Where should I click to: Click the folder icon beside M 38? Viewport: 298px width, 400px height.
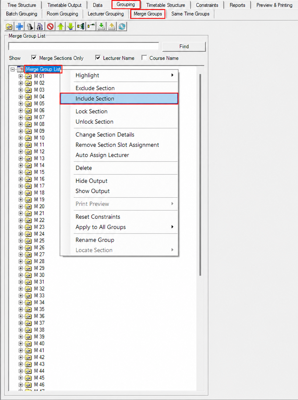pos(28,330)
